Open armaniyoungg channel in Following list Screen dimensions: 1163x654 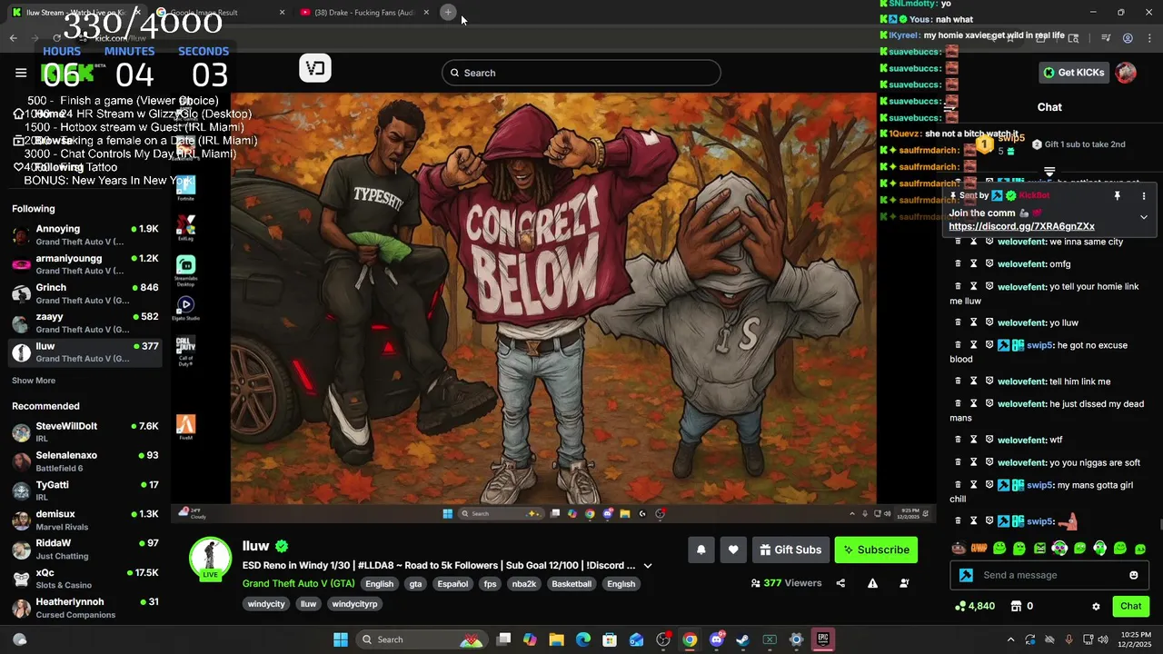click(x=85, y=264)
